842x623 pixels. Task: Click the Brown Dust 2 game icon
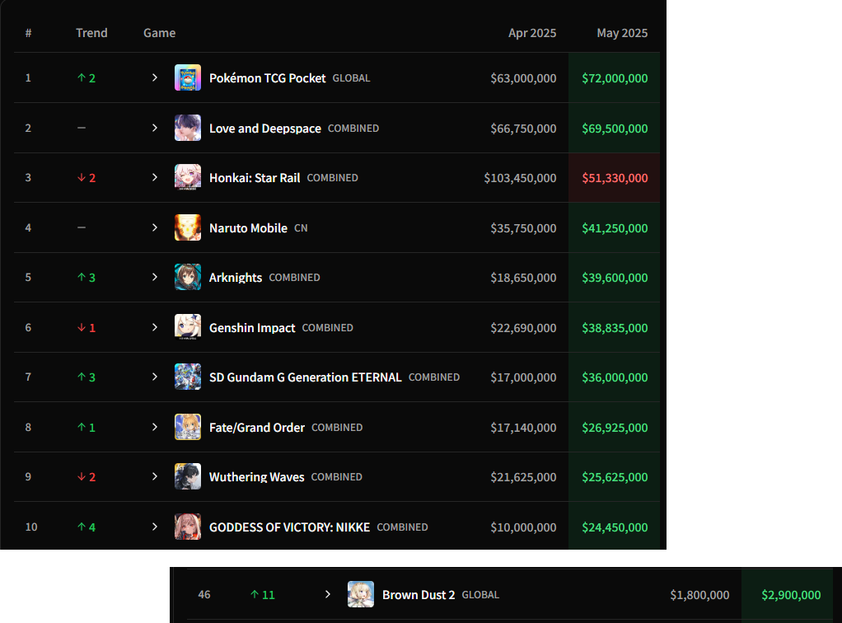[360, 594]
